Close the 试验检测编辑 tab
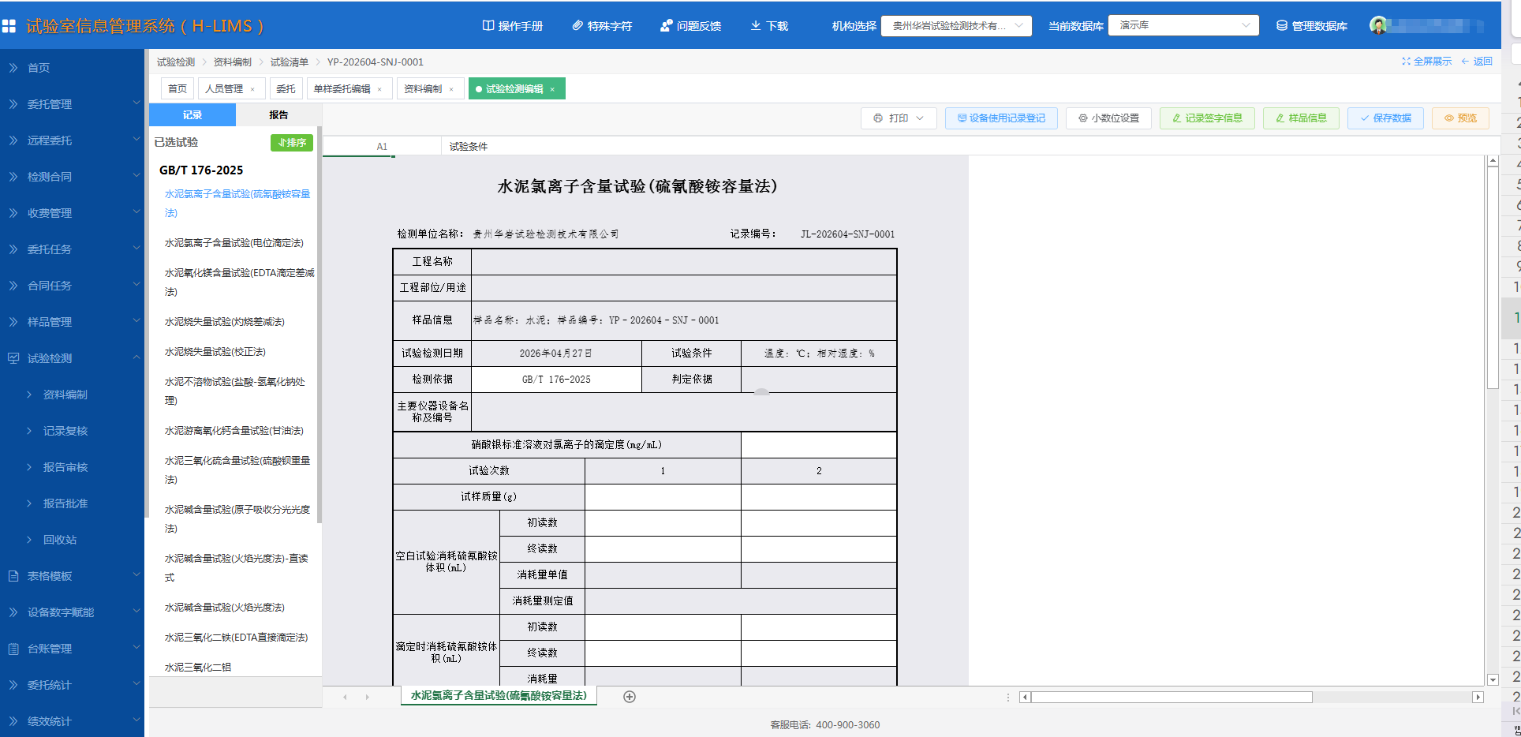1521x737 pixels. (x=552, y=90)
